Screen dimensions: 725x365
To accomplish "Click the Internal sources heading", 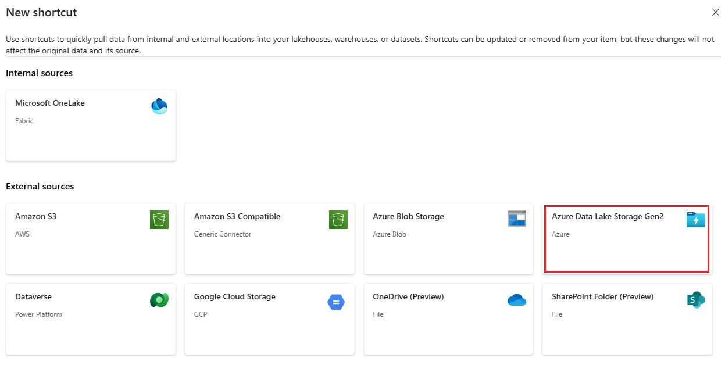I will (x=39, y=73).
